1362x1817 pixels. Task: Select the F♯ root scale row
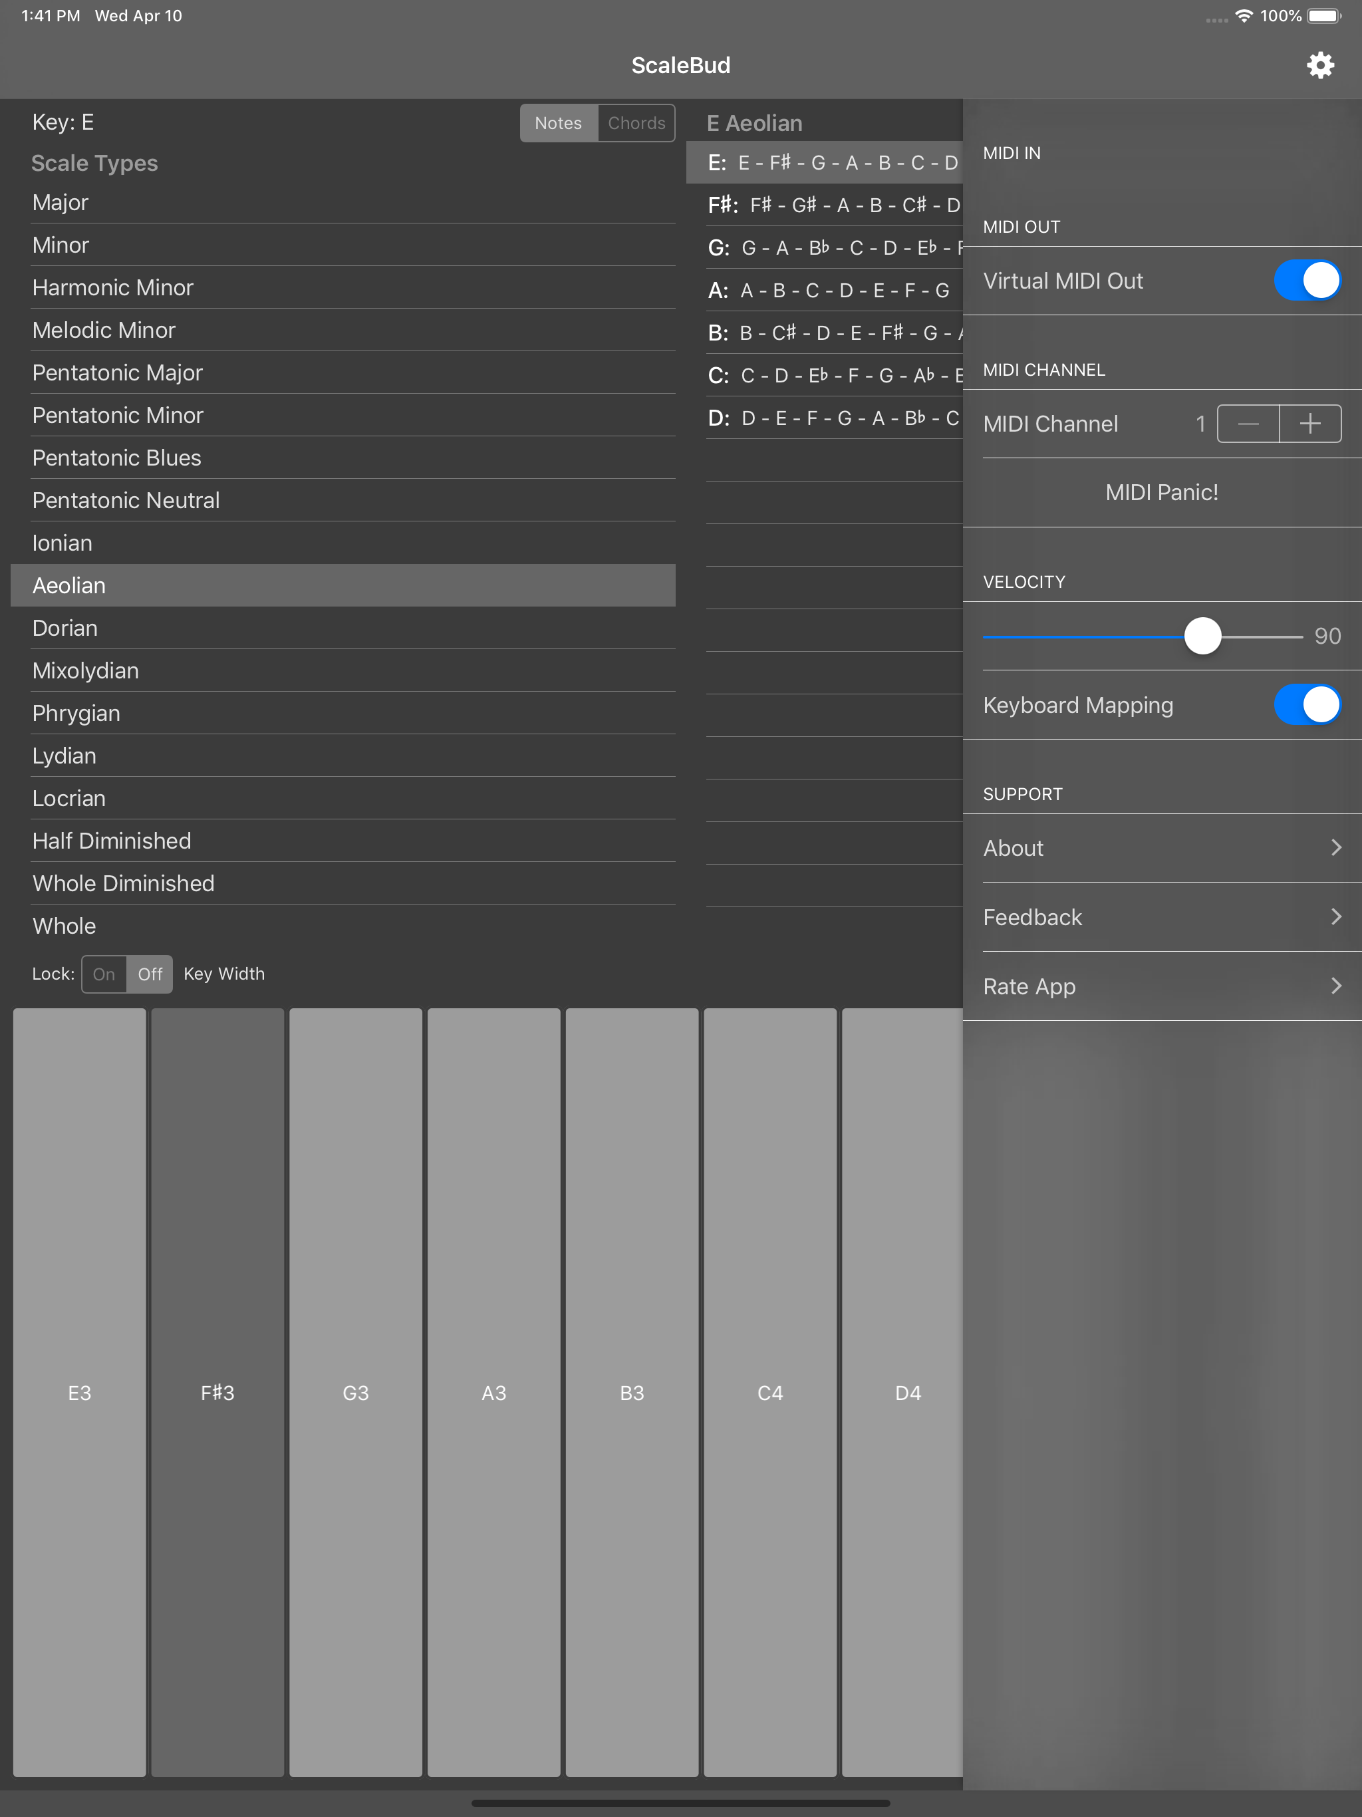(825, 206)
